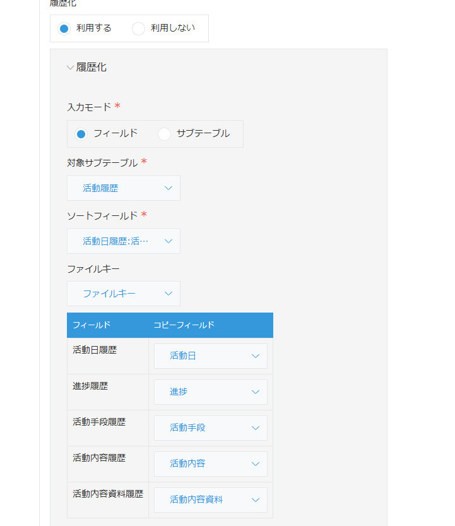Image resolution: width=455 pixels, height=526 pixels.
Task: Click the chevron arrow in 進捗 dropdown
Action: (x=256, y=392)
